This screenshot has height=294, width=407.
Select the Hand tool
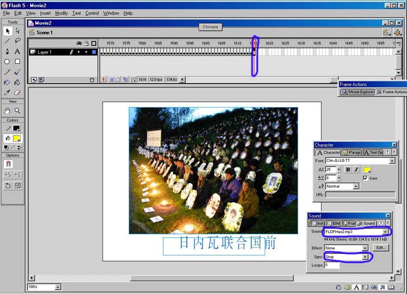click(7, 111)
